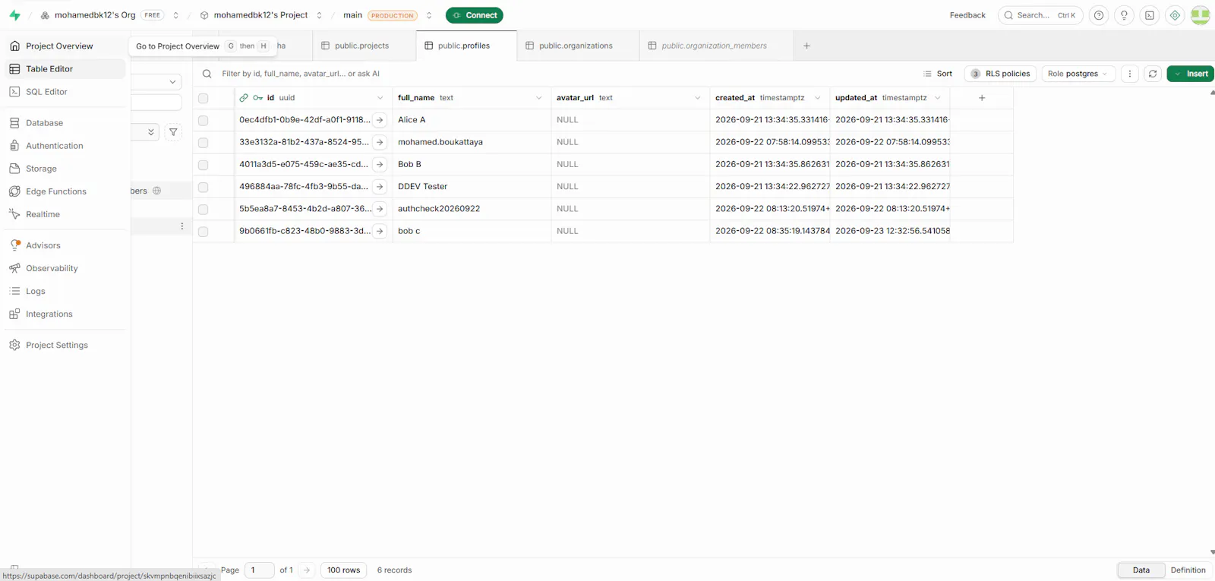1215x581 pixels.
Task: Switch to the public.projects tab
Action: pos(364,46)
